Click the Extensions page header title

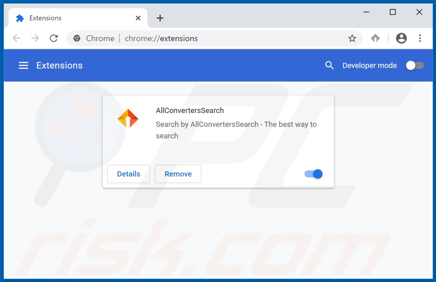point(60,66)
